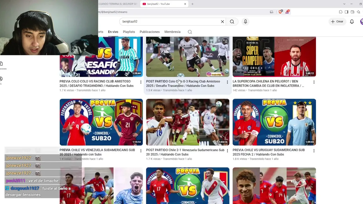The width and height of the screenshot is (363, 204).
Task: Open options for PREVIA CHILE VS URUGUAY video
Action: 314,151
